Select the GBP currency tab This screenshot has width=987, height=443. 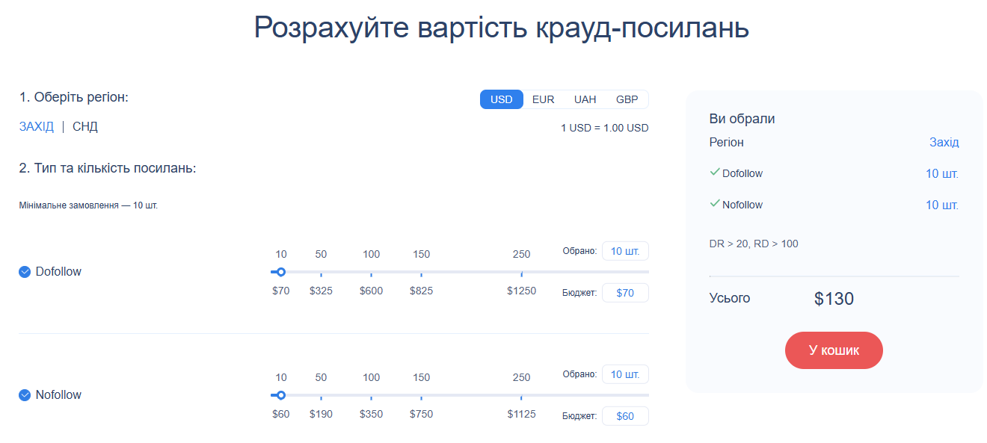click(x=627, y=99)
